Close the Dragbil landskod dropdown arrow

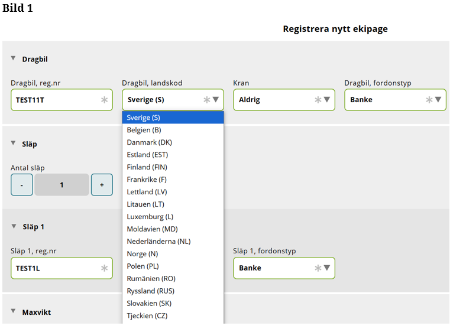point(216,100)
